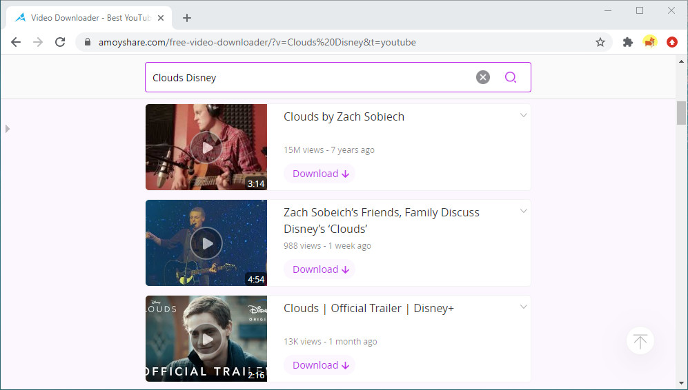Download Clouds by Zach Sobiech
688x390 pixels.
(x=320, y=174)
